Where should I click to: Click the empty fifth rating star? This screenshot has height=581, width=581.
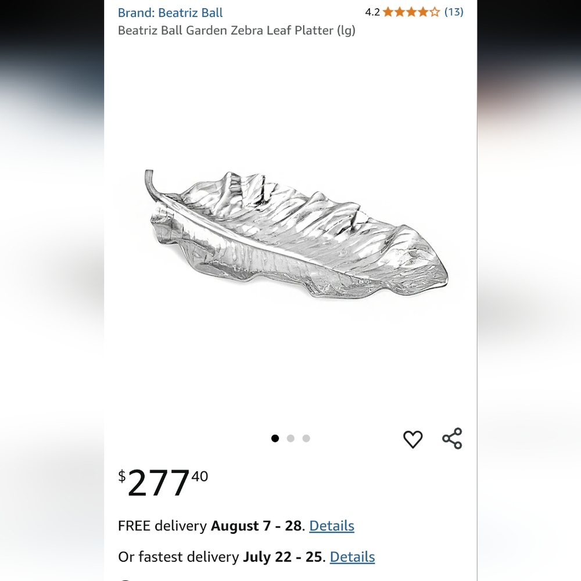(435, 12)
